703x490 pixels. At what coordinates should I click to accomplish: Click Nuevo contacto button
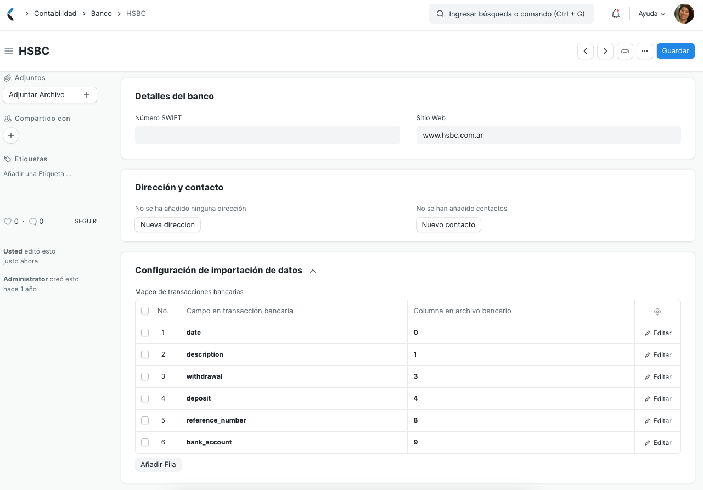point(448,225)
